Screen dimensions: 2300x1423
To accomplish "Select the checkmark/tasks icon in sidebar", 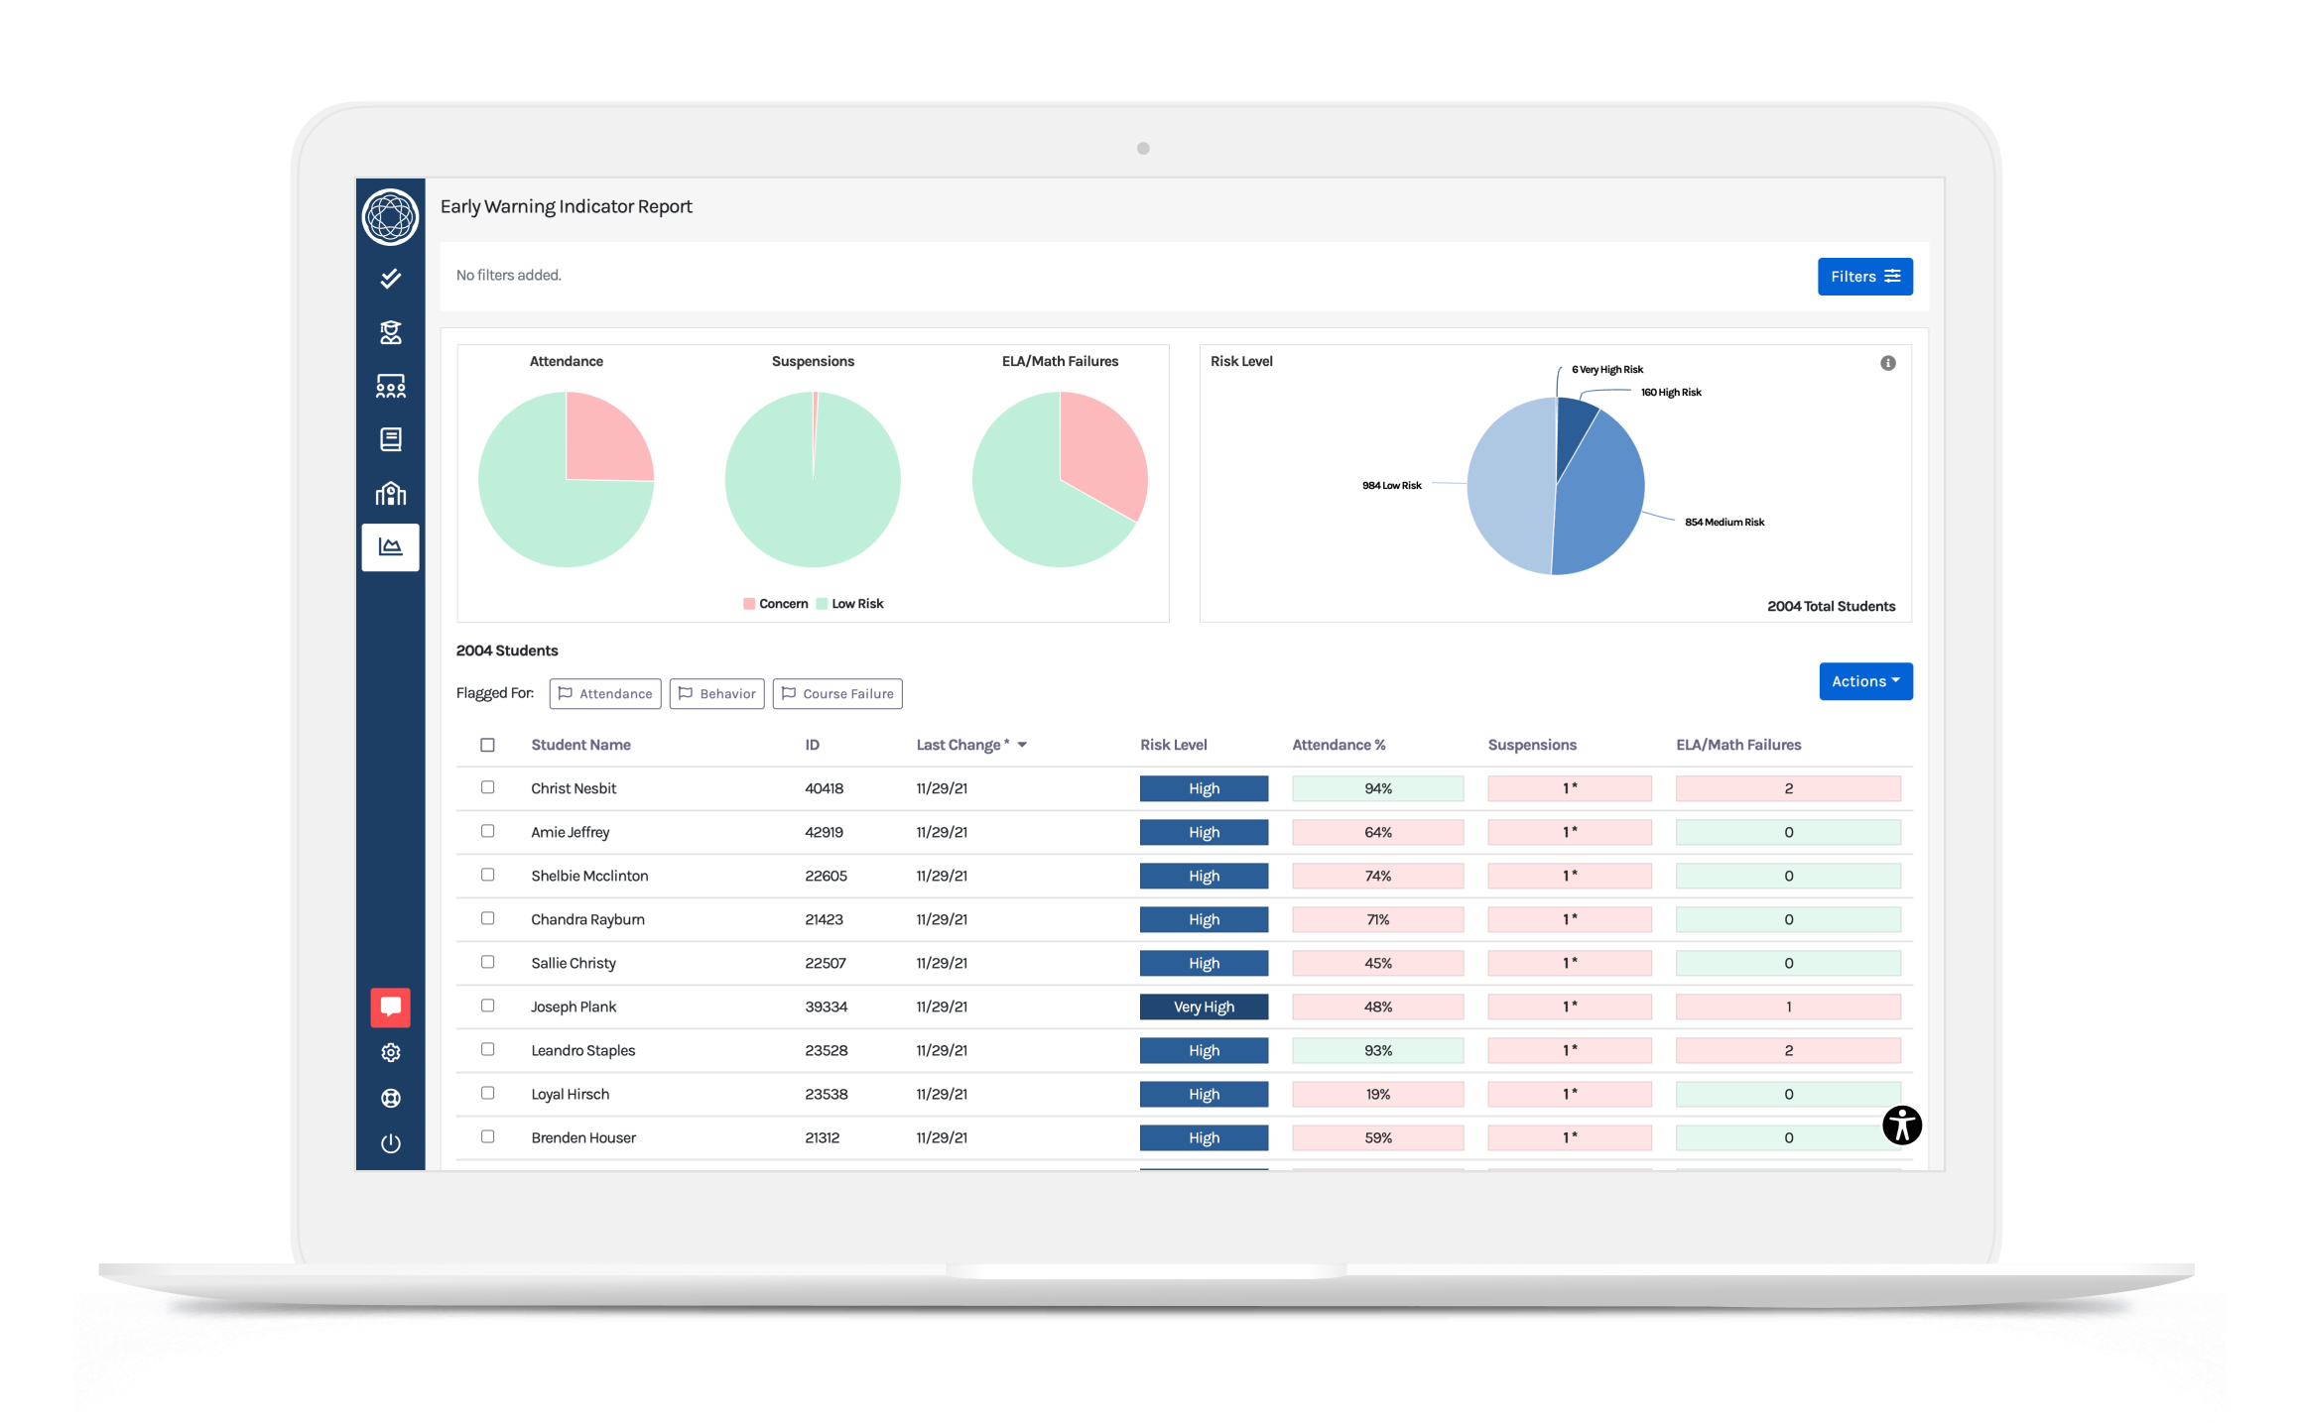I will pyautogui.click(x=393, y=281).
